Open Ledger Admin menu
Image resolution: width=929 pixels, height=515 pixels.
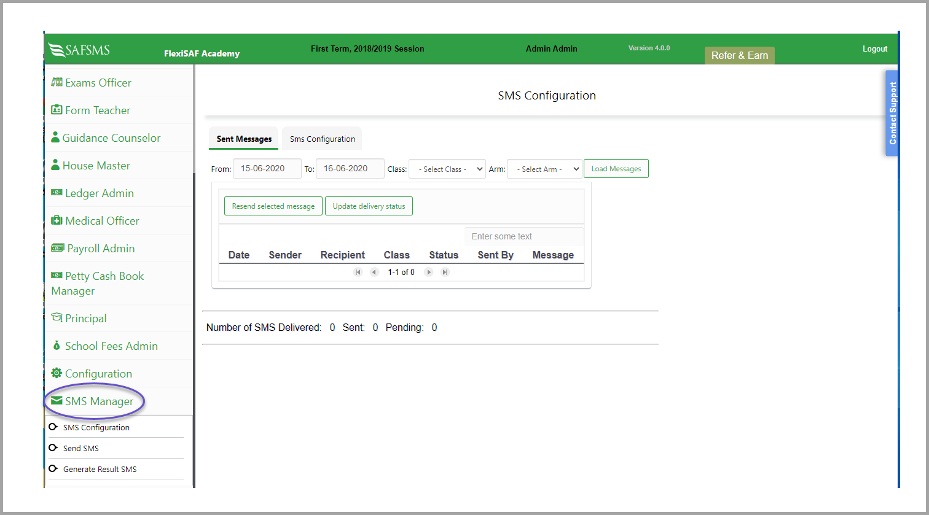(100, 193)
